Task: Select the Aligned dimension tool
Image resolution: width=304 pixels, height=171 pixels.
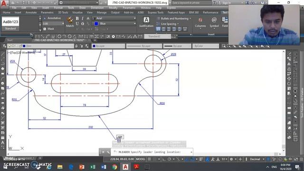Action: 43,36
